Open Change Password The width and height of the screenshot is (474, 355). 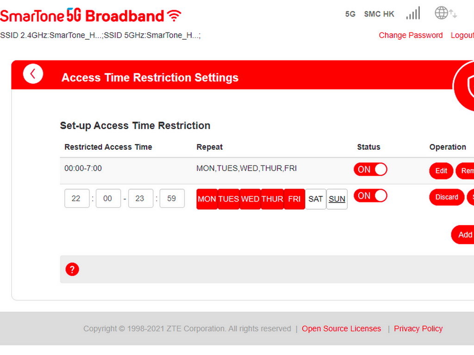coord(411,35)
